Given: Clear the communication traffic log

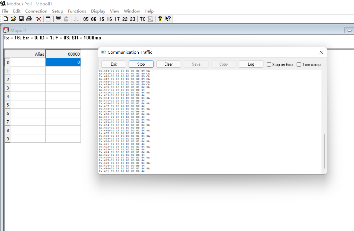Looking at the screenshot, I should [x=168, y=64].
